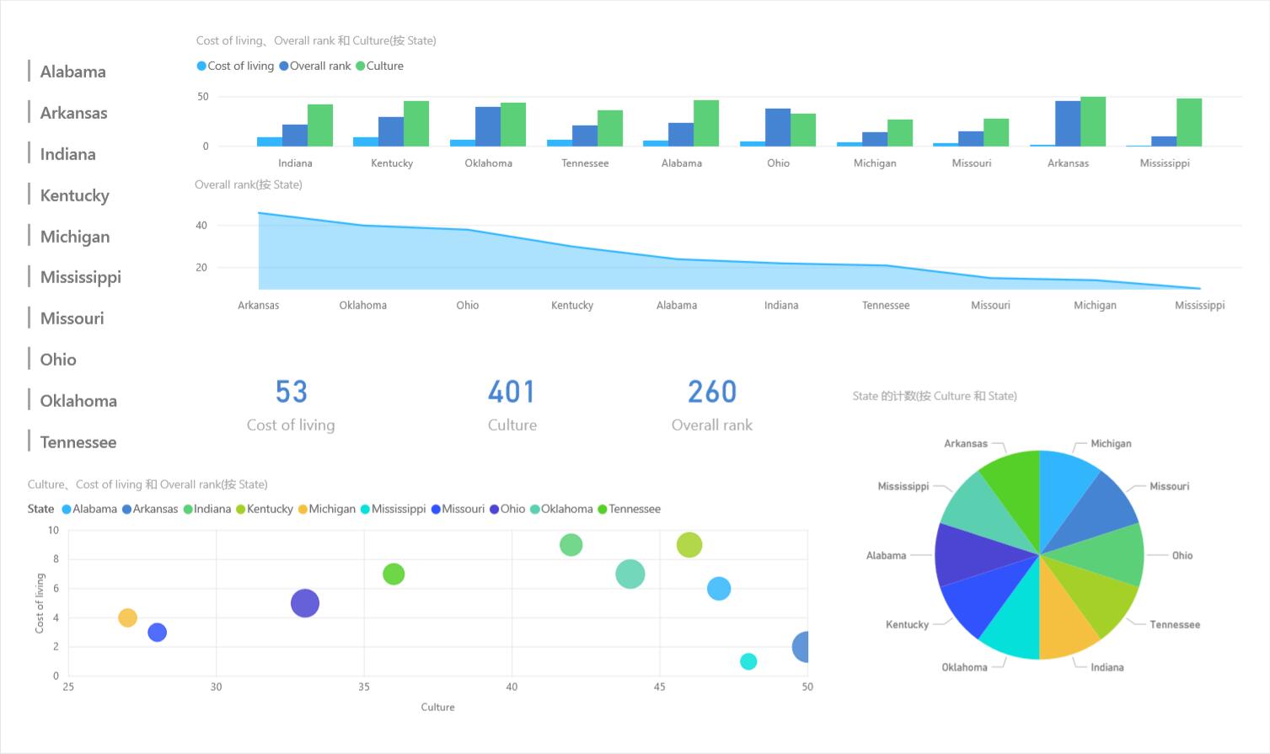
Task: Select Alabama in the state slicer
Action: coord(73,72)
